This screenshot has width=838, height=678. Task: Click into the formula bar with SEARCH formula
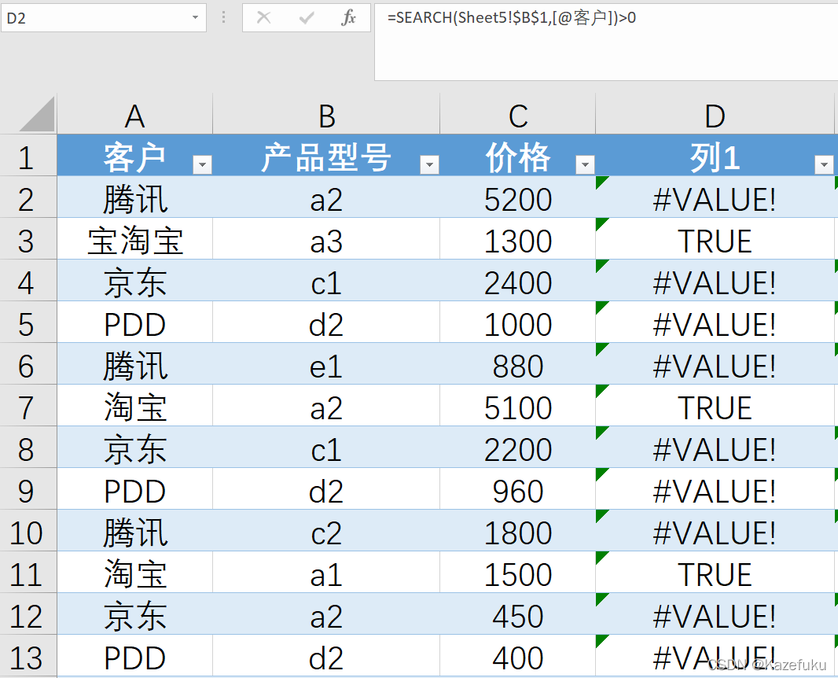coord(606,42)
